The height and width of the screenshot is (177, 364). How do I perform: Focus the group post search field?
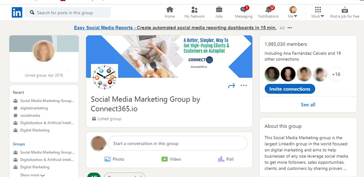click(x=68, y=12)
